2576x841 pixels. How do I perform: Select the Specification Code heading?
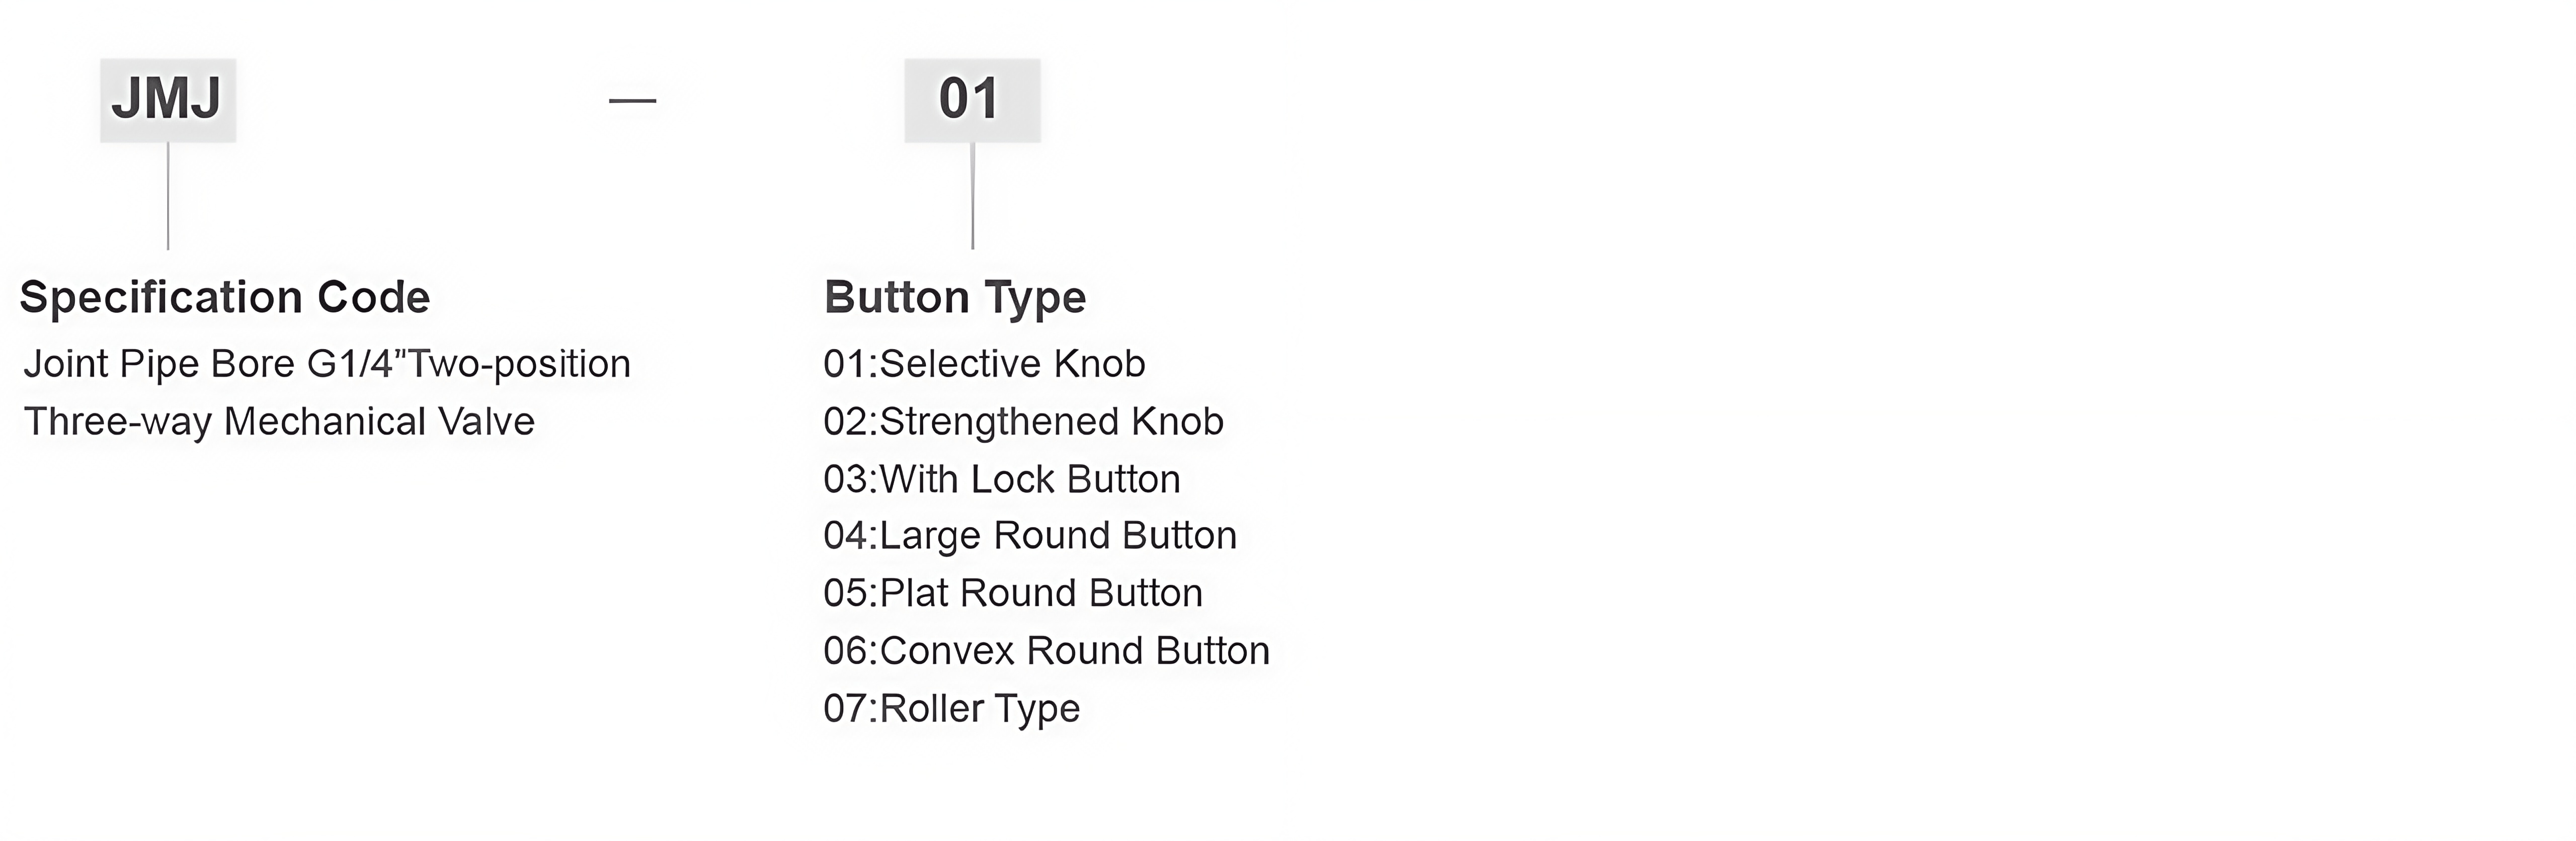[x=225, y=297]
